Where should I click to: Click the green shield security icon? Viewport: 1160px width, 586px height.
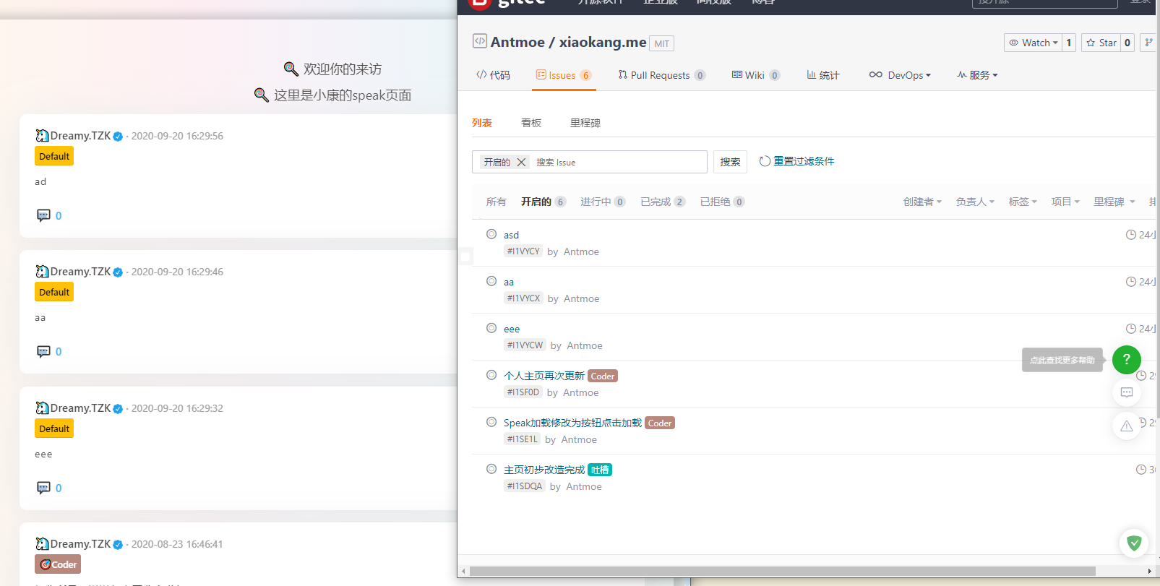pos(1134,543)
